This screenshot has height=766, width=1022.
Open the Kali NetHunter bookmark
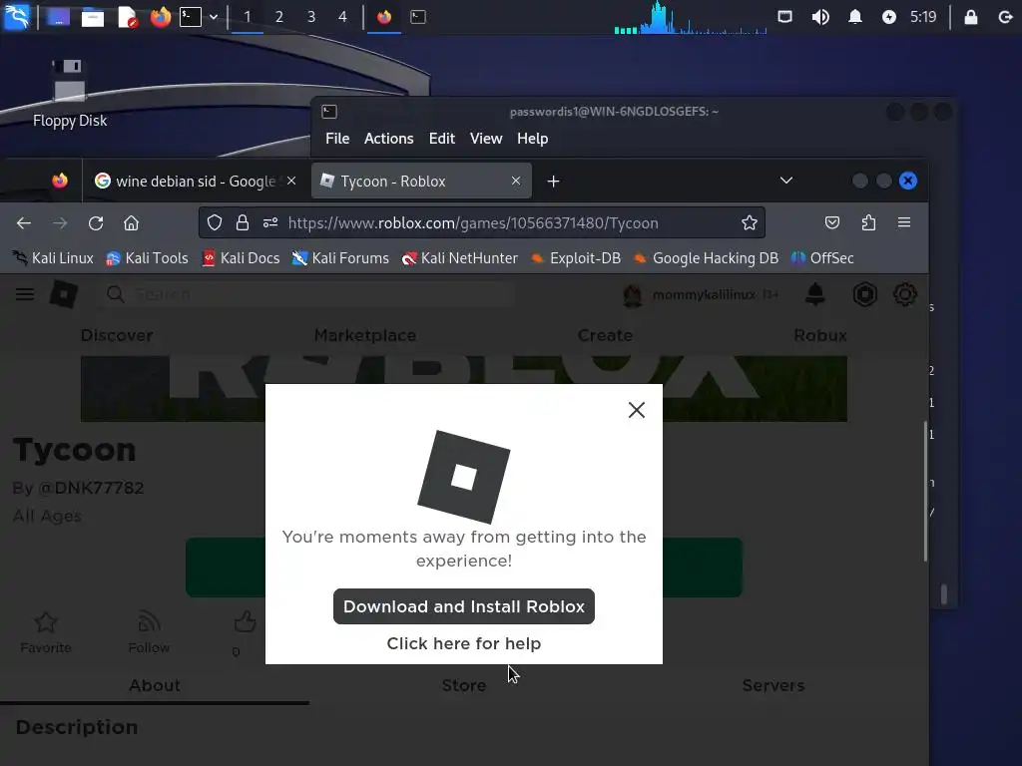(x=460, y=258)
